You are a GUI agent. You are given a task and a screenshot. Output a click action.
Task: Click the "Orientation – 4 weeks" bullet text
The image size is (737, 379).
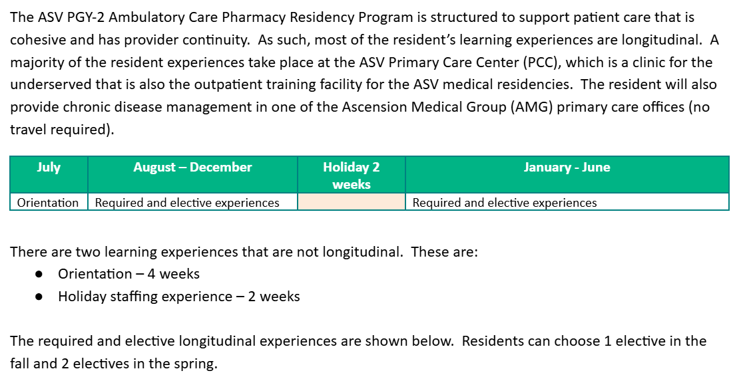coord(128,274)
